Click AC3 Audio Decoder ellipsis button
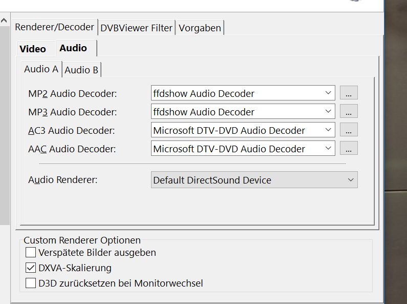The image size is (407, 304). [x=349, y=130]
